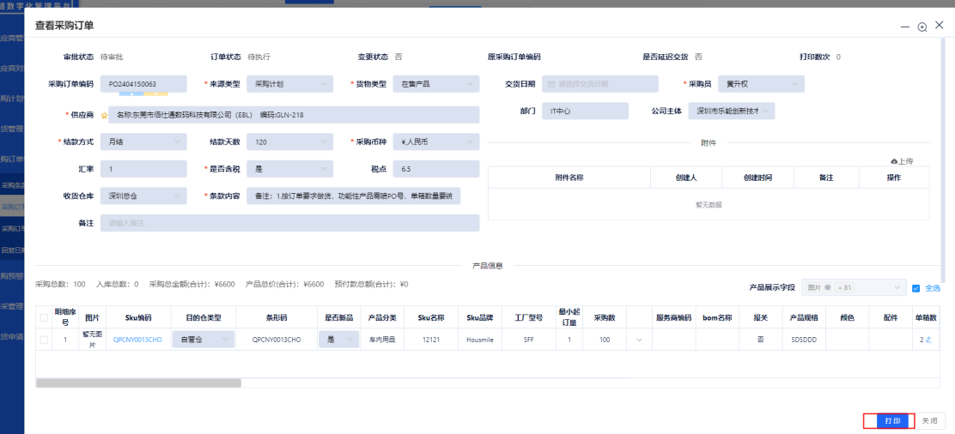Minimize the 查看采购订单 dialog
This screenshot has width=955, height=434.
pyautogui.click(x=905, y=27)
